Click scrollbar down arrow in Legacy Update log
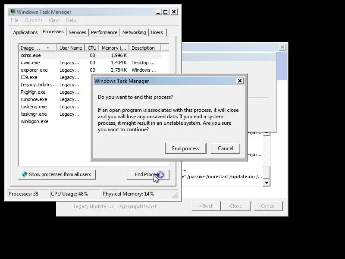This screenshot has width=345, height=259. tap(267, 183)
